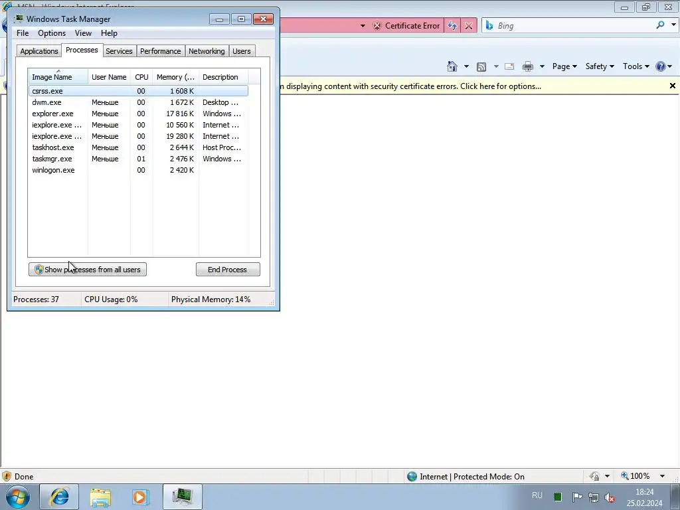The image size is (680, 510).
Task: Sort by User Name column header
Action: pos(110,77)
